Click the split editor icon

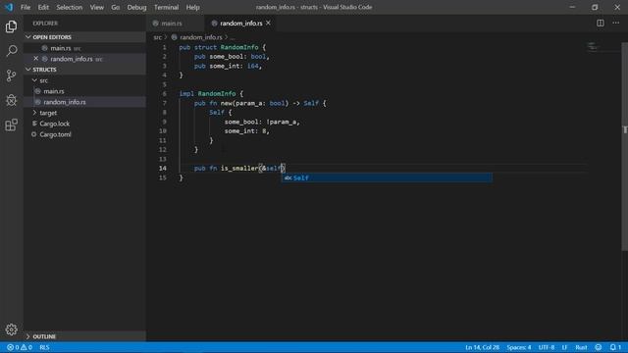click(x=600, y=24)
